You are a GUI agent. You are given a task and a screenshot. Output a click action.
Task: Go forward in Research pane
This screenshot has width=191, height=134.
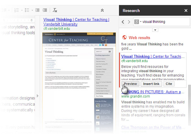click(129, 22)
